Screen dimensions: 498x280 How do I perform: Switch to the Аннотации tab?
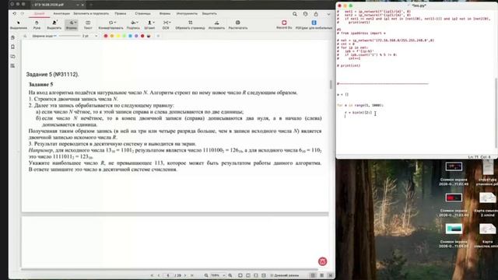coord(61,14)
